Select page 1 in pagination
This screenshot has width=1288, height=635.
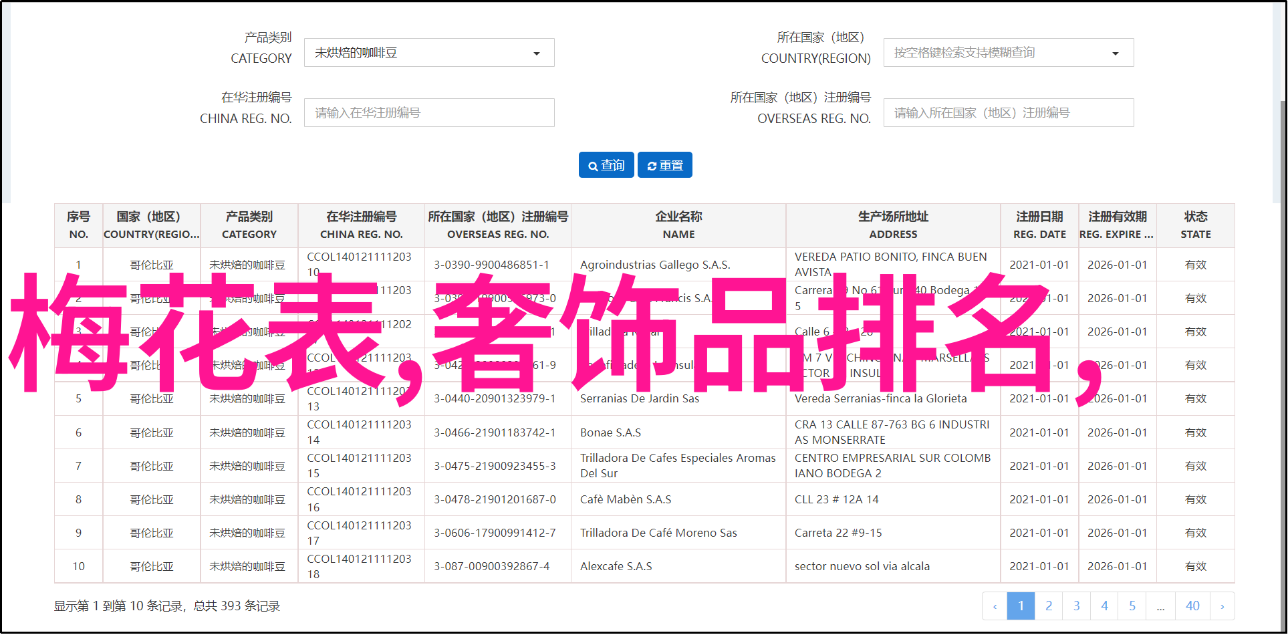(x=1021, y=606)
